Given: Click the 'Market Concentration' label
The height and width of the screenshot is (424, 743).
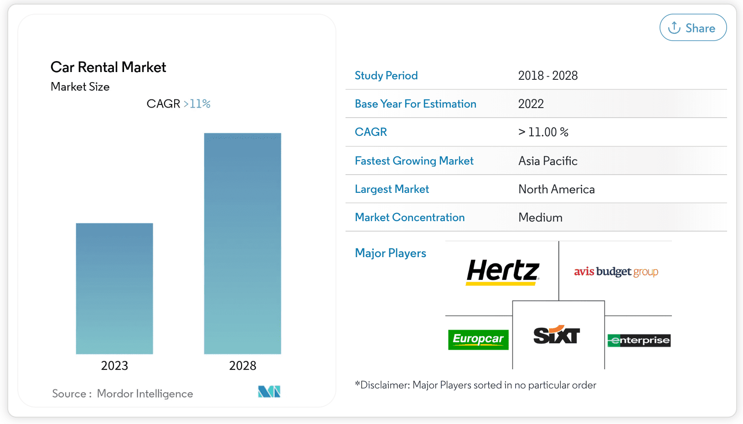Looking at the screenshot, I should tap(410, 217).
